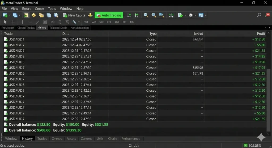Click the icon with a green down arrow
This screenshot has width=272, height=148.
pos(129,15)
